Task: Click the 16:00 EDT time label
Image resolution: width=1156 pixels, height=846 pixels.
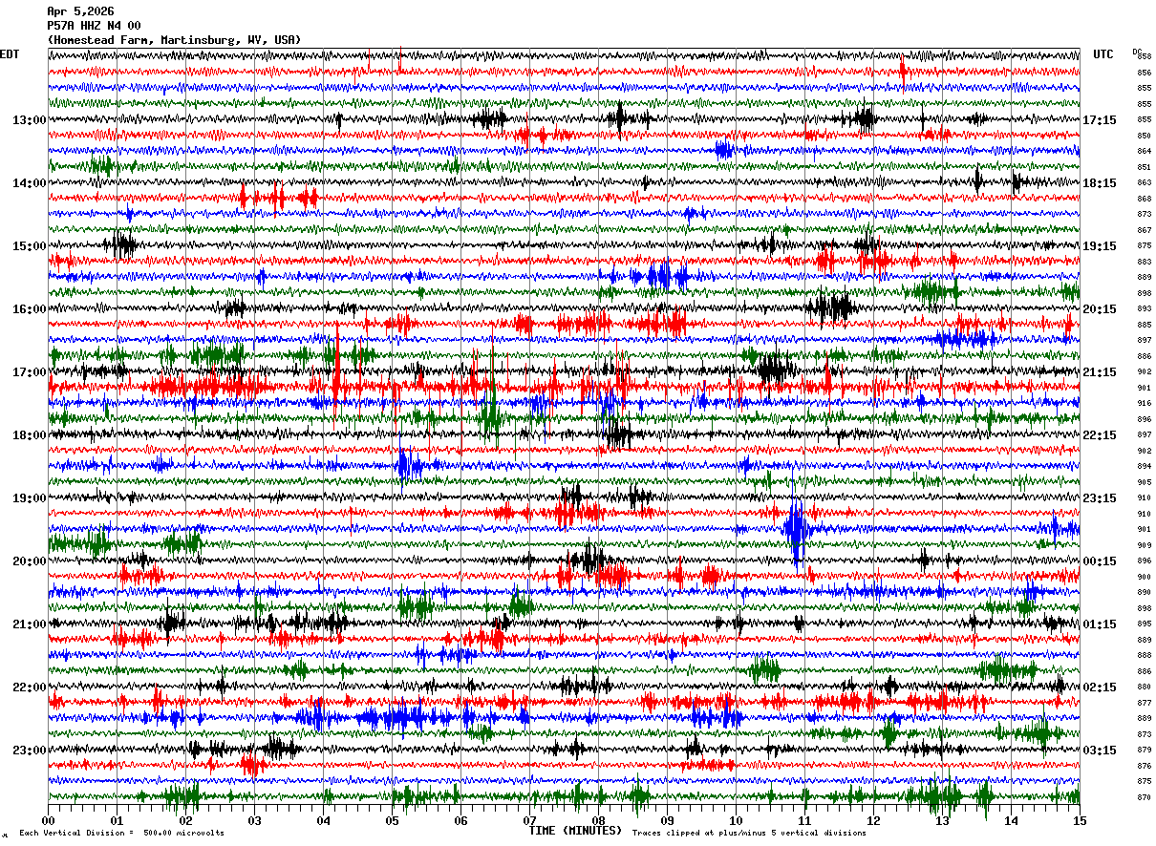Action: point(30,309)
